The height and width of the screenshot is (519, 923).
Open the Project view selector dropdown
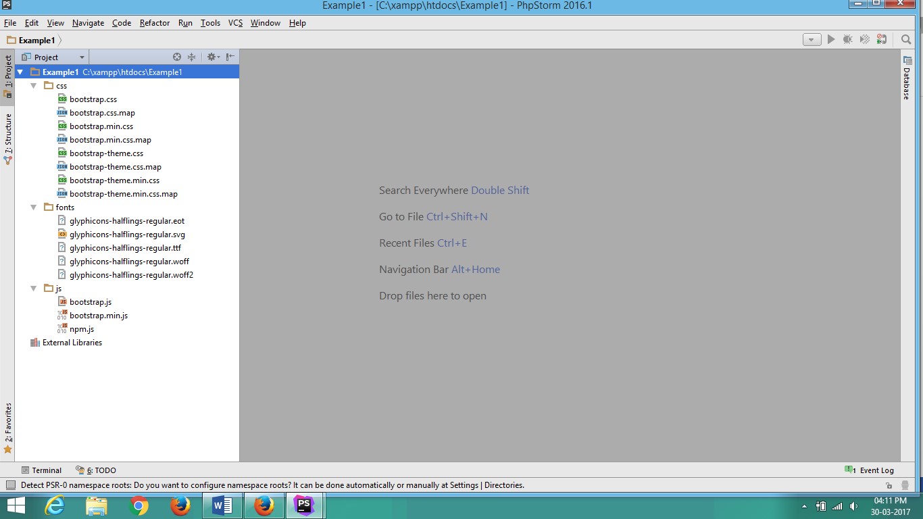tap(53, 57)
